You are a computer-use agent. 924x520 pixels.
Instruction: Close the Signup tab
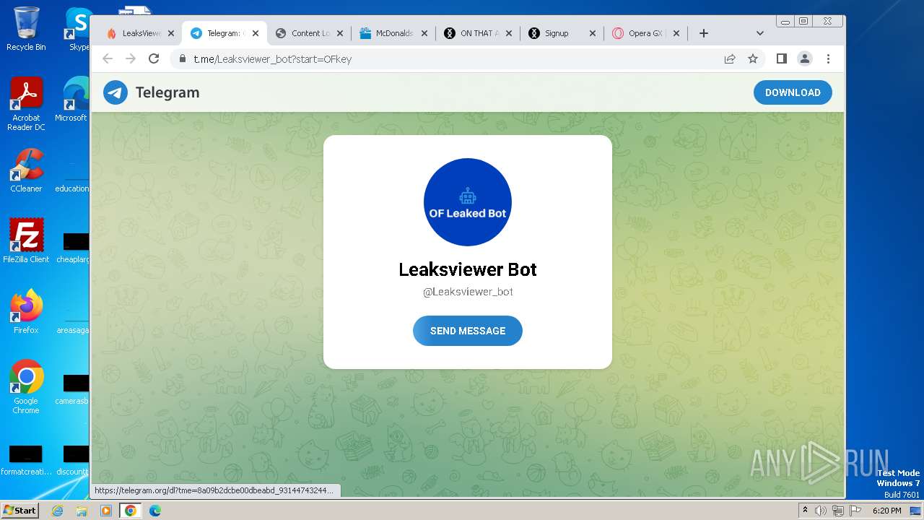pyautogui.click(x=593, y=33)
